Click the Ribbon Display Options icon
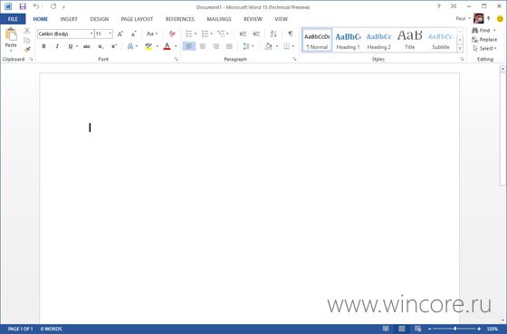The image size is (507, 334). pos(454,6)
